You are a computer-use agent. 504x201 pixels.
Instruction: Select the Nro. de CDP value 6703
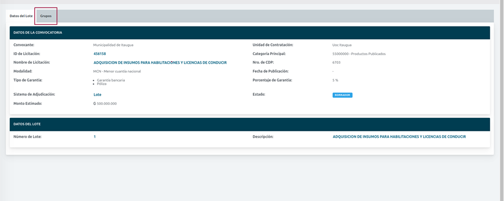click(336, 63)
